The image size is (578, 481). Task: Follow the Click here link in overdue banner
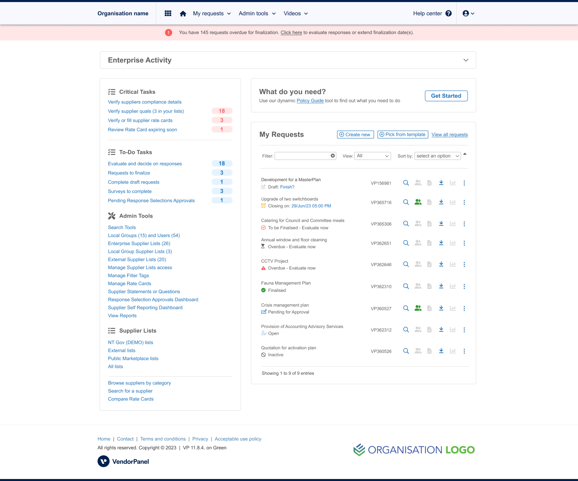(291, 32)
